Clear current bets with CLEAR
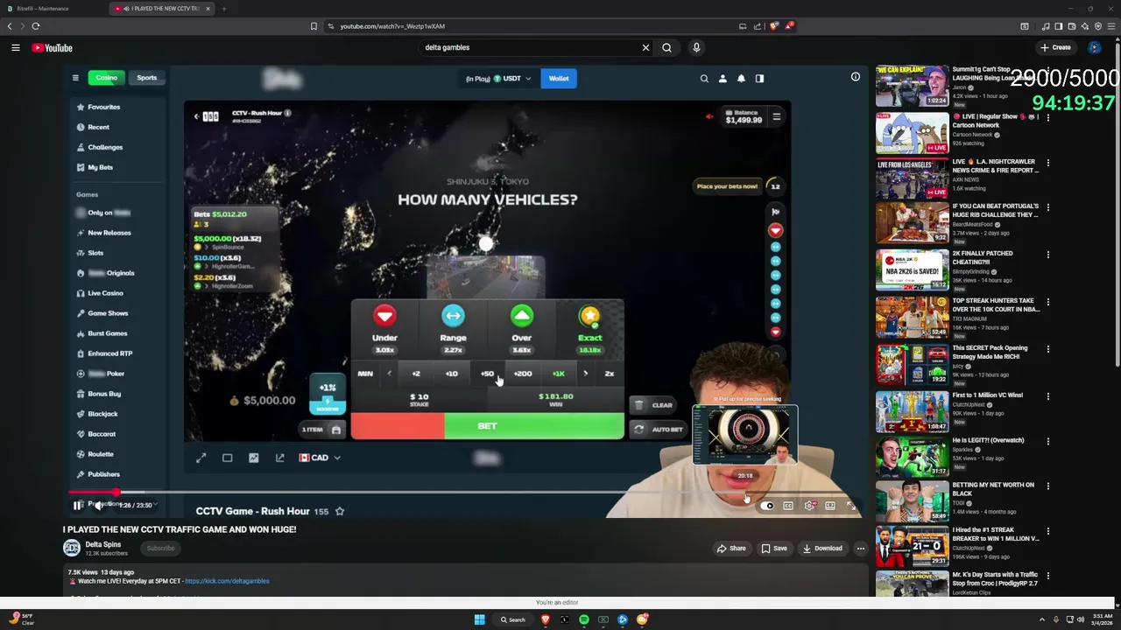 pos(652,405)
